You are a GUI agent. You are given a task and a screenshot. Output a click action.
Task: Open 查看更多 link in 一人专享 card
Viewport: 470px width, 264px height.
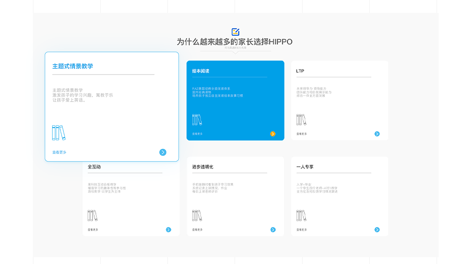tap(302, 230)
